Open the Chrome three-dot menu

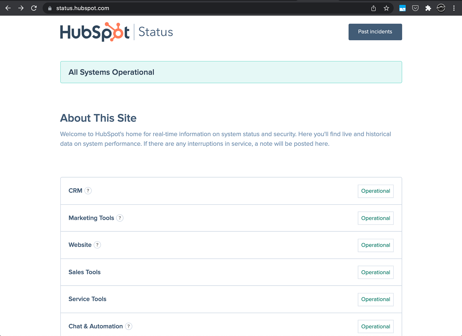coord(454,8)
